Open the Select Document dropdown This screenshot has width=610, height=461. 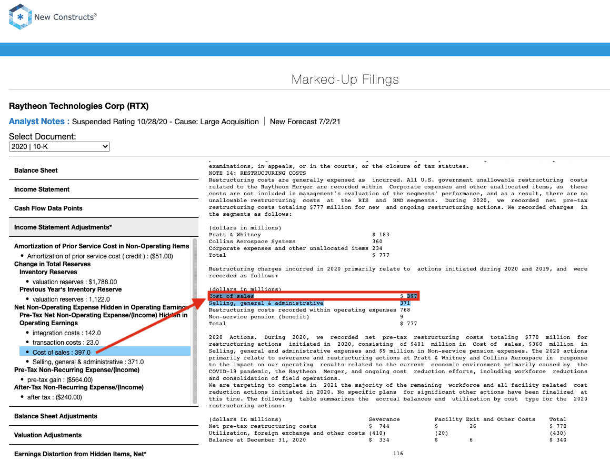pyautogui.click(x=59, y=147)
